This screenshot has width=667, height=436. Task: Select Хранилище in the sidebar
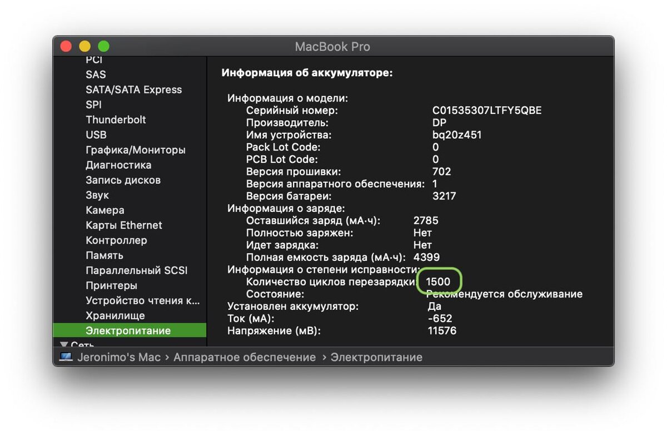tap(115, 315)
